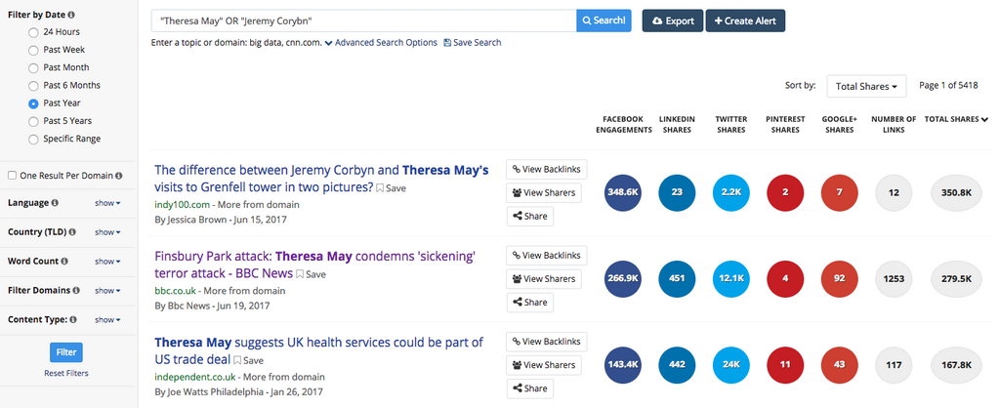Viewport: 1000px width, 408px height.
Task: Click the LinkedIn shares 442 circle
Action: [x=676, y=364]
